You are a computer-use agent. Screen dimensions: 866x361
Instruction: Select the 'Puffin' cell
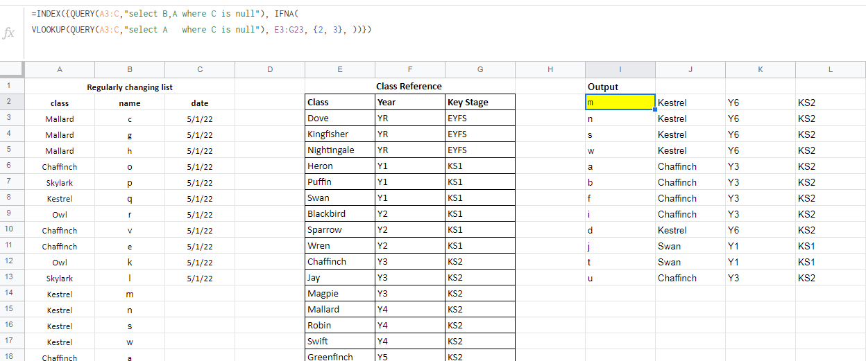[340, 182]
